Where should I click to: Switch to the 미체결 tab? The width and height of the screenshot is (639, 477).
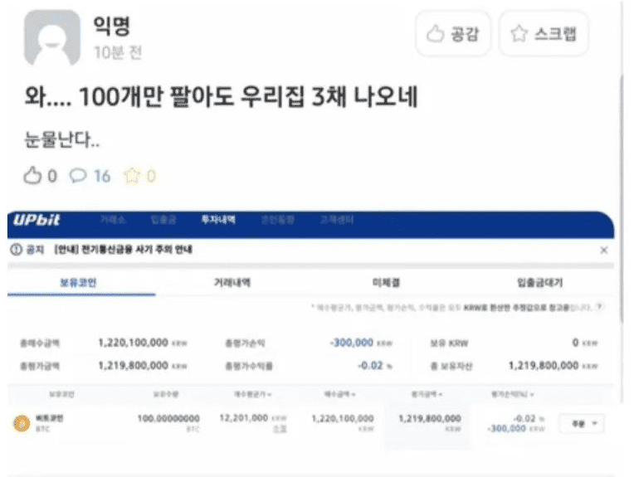(x=386, y=282)
